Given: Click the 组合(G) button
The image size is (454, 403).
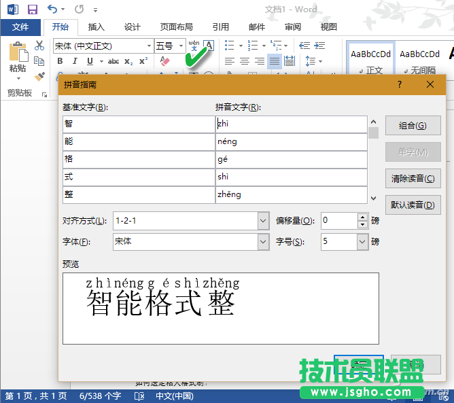Looking at the screenshot, I should [x=413, y=126].
